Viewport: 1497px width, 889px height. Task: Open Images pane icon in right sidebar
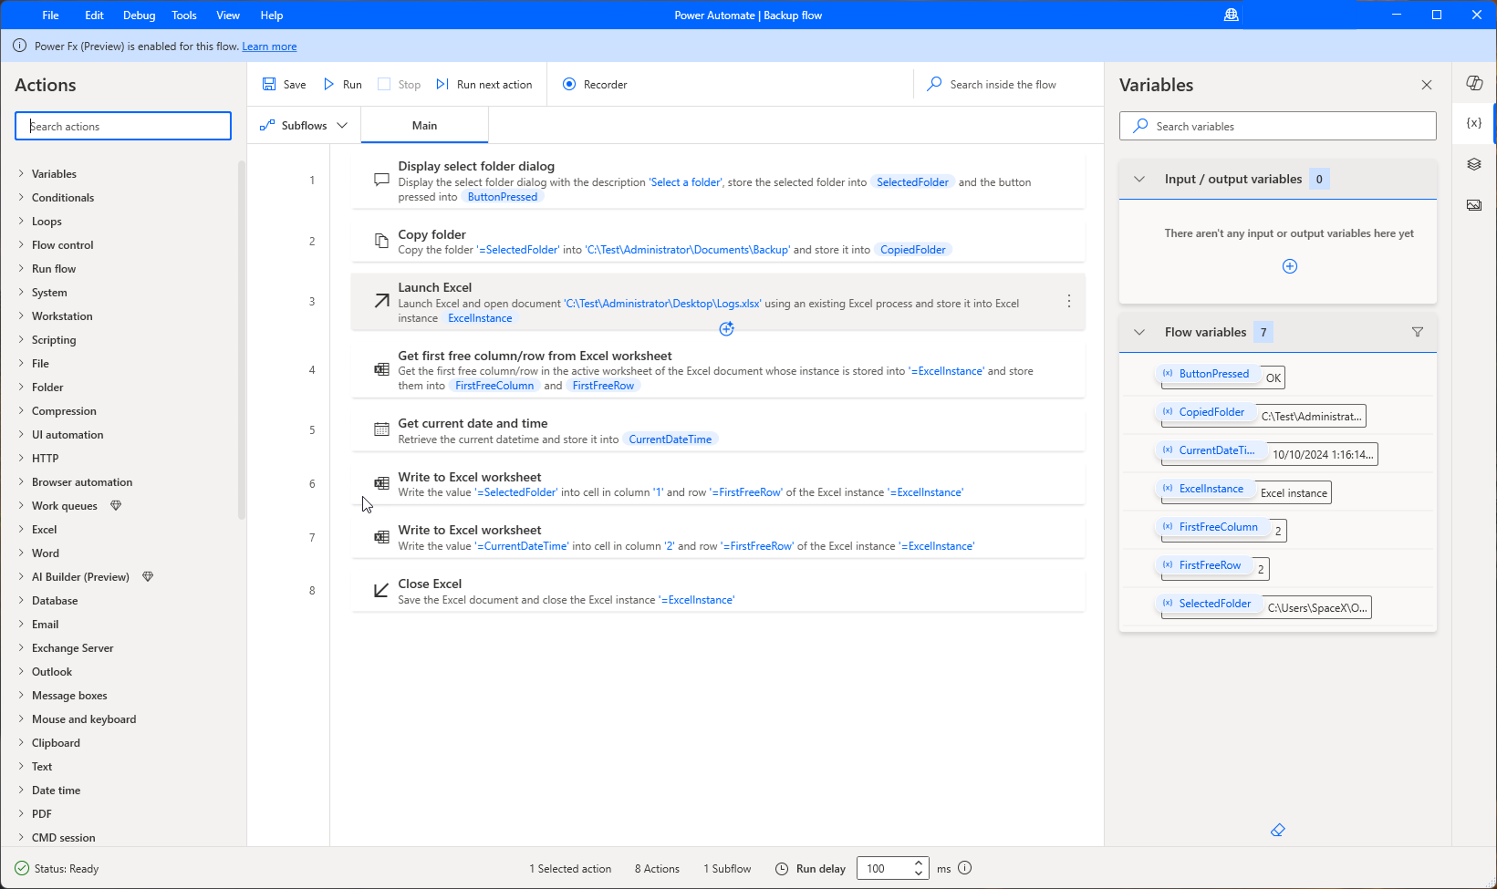click(1474, 205)
